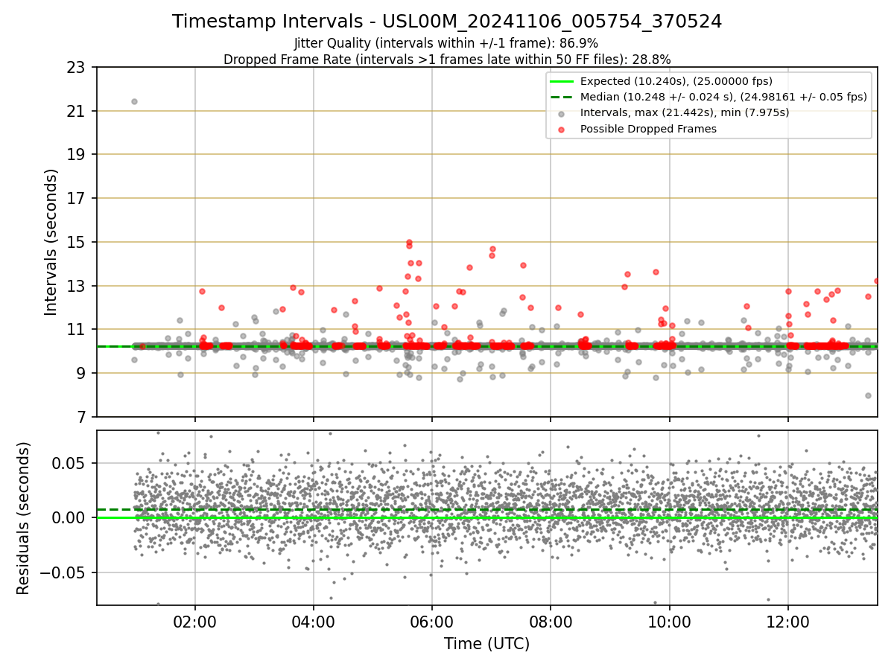Click the plot title "Timestamp Intervals - USL00M_20241106_005754_370524"
894x670 pixels.
coord(447,22)
